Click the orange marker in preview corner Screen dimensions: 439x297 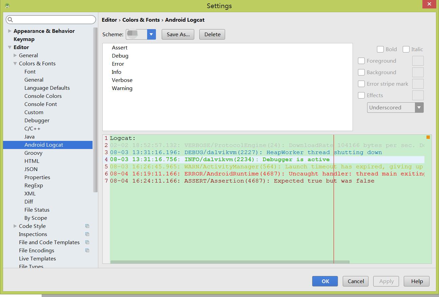pos(428,137)
